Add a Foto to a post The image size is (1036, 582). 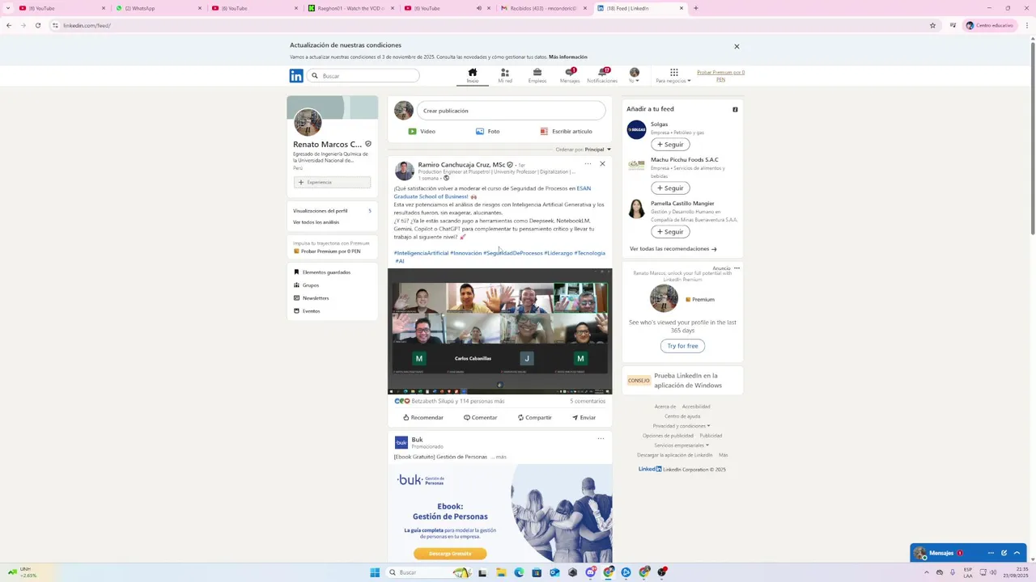tap(487, 131)
